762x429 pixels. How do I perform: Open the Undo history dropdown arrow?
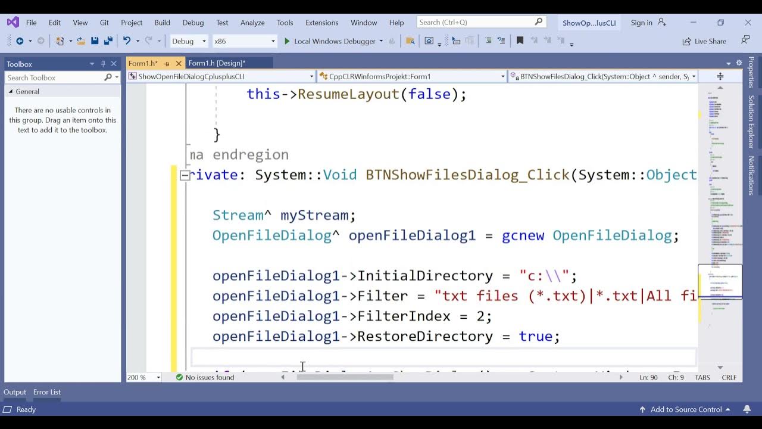click(138, 41)
